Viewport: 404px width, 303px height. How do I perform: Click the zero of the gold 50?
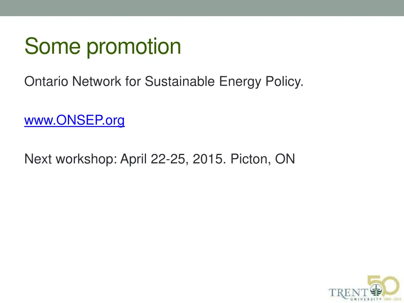(x=391, y=286)
